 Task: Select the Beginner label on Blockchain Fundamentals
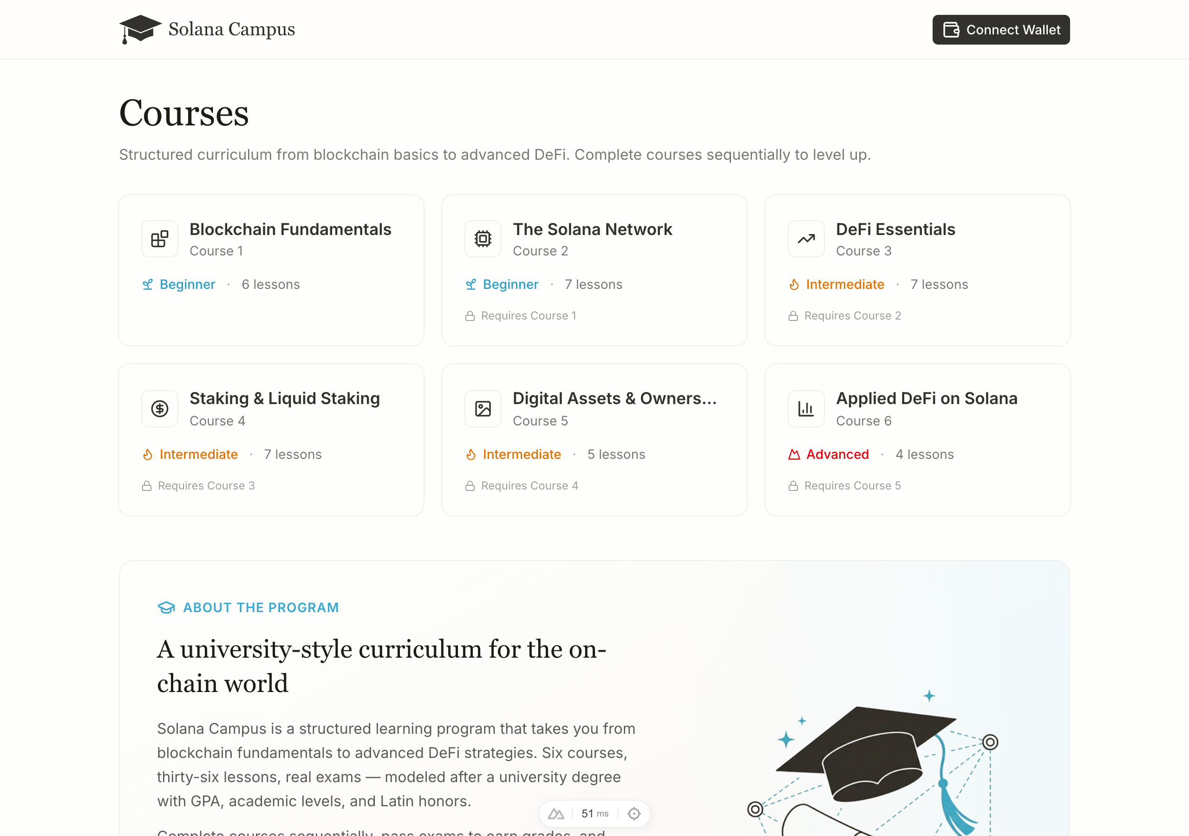click(187, 284)
